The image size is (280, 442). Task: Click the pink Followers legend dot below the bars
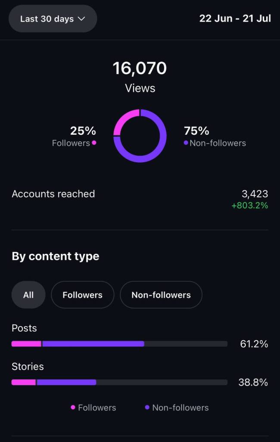(73, 407)
